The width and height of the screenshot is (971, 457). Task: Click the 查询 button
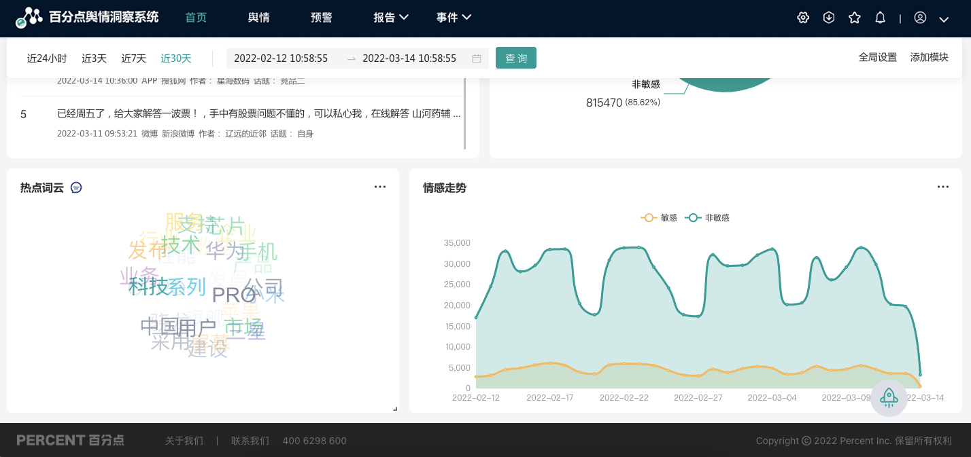516,58
